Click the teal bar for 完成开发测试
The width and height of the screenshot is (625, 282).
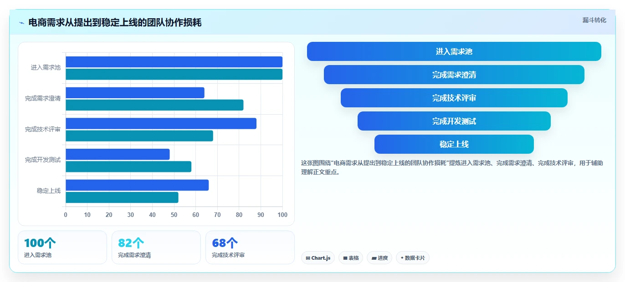pos(128,166)
